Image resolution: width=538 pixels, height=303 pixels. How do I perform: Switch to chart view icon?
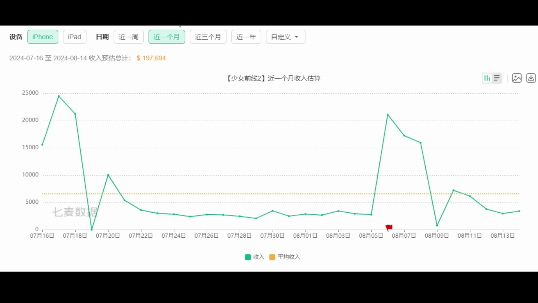pyautogui.click(x=487, y=78)
